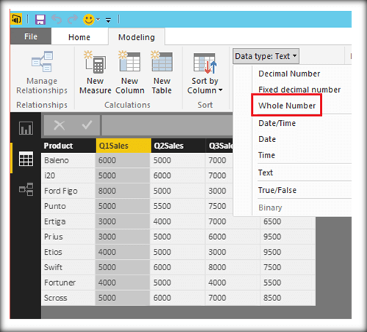
Task: Select Whole Number data type
Action: tap(287, 105)
